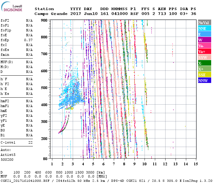The image size is (213, 183).
Task: Click the X- dark green legend swatch
Action: 204,63
